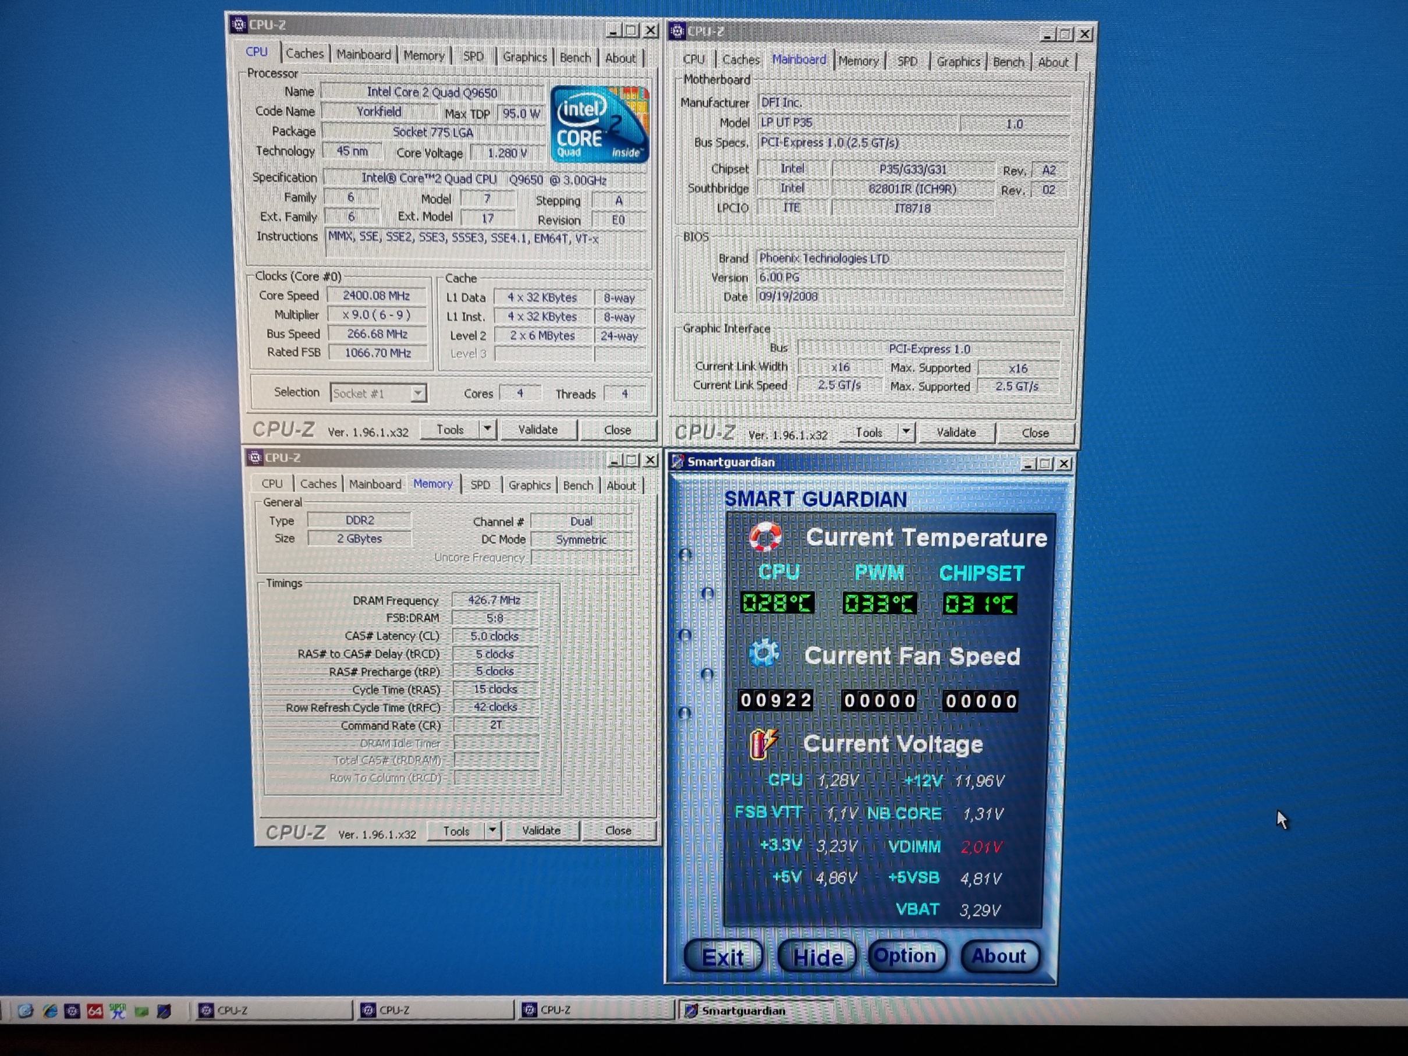1408x1056 pixels.
Task: Select Caches tab in Memory window
Action: [318, 484]
